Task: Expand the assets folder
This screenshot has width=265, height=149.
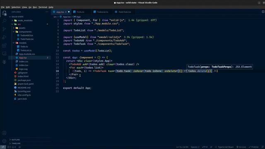Action: 22,28
